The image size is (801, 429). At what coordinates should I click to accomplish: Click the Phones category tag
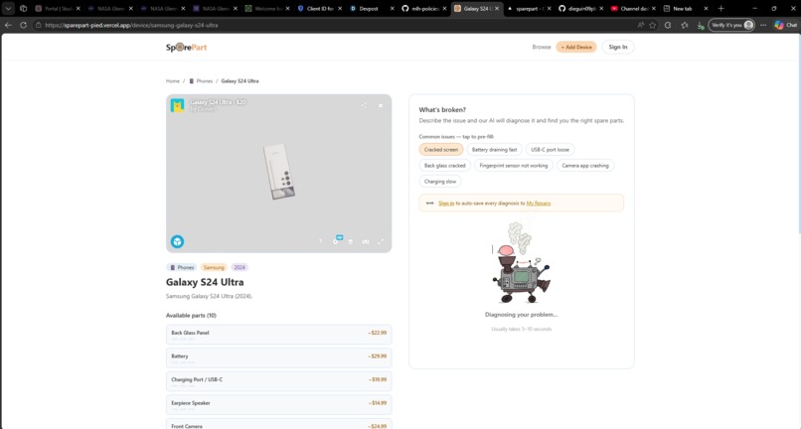coord(182,267)
